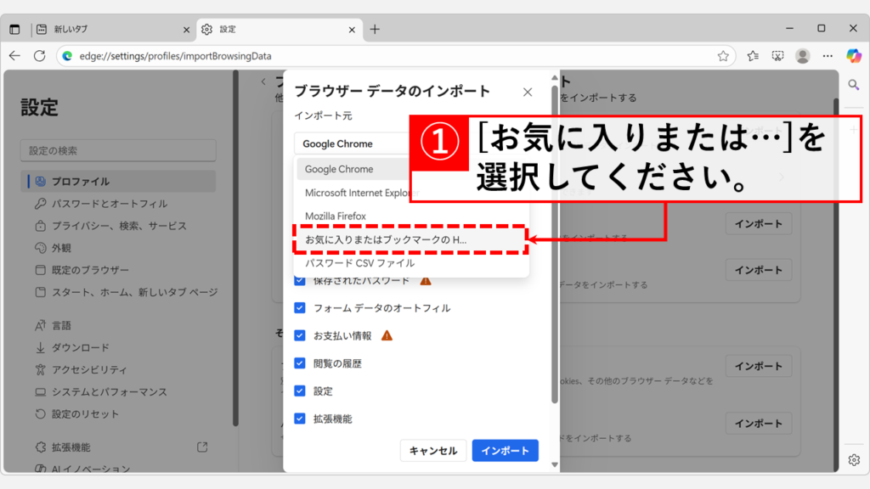The image size is (870, 489).
Task: Click the キャンセル button
Action: point(432,451)
